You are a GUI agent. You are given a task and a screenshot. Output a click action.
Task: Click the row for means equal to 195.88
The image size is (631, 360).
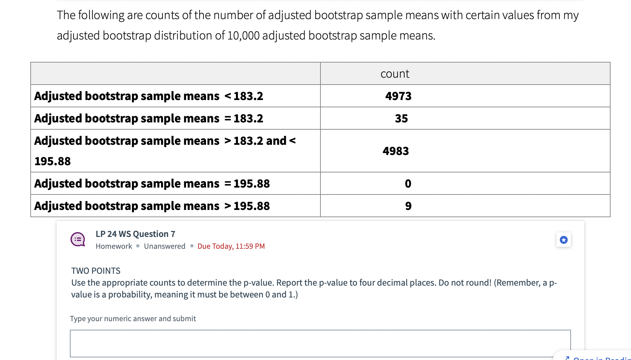152,183
